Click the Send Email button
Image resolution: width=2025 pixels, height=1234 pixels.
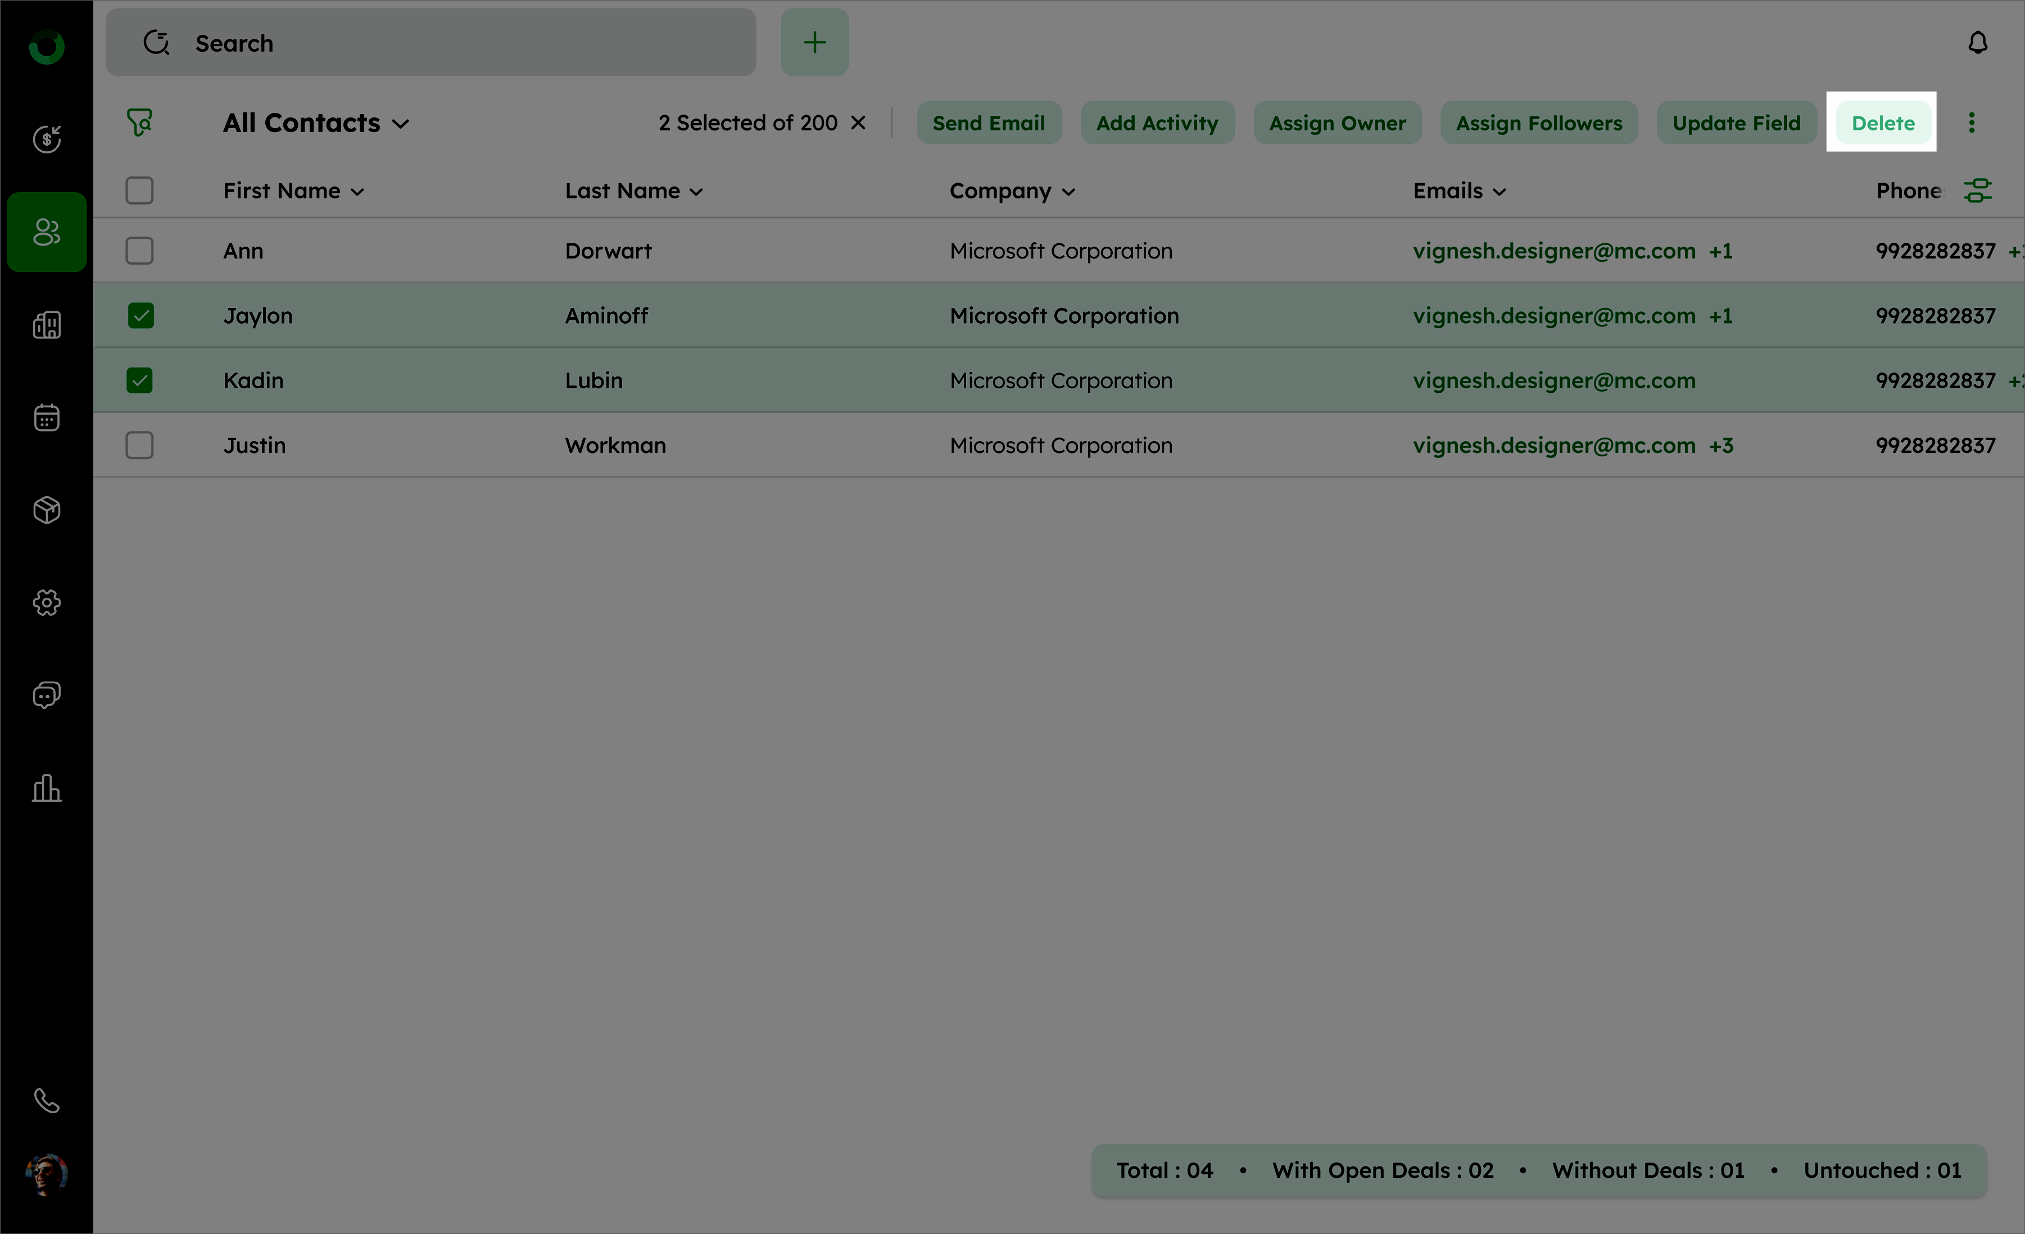coord(989,123)
